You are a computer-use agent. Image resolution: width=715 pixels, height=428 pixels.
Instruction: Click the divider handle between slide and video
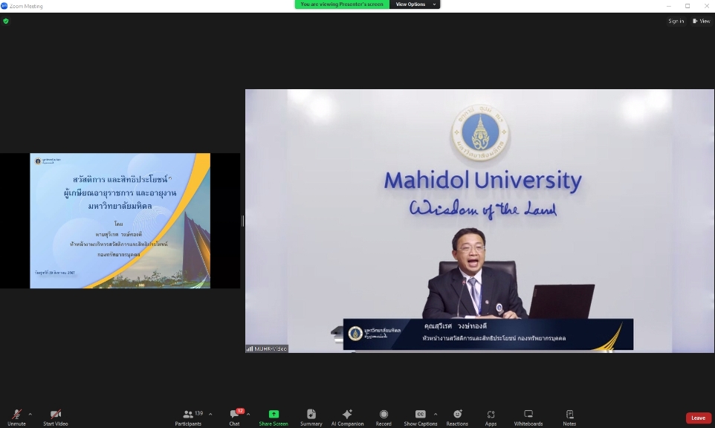pyautogui.click(x=242, y=221)
